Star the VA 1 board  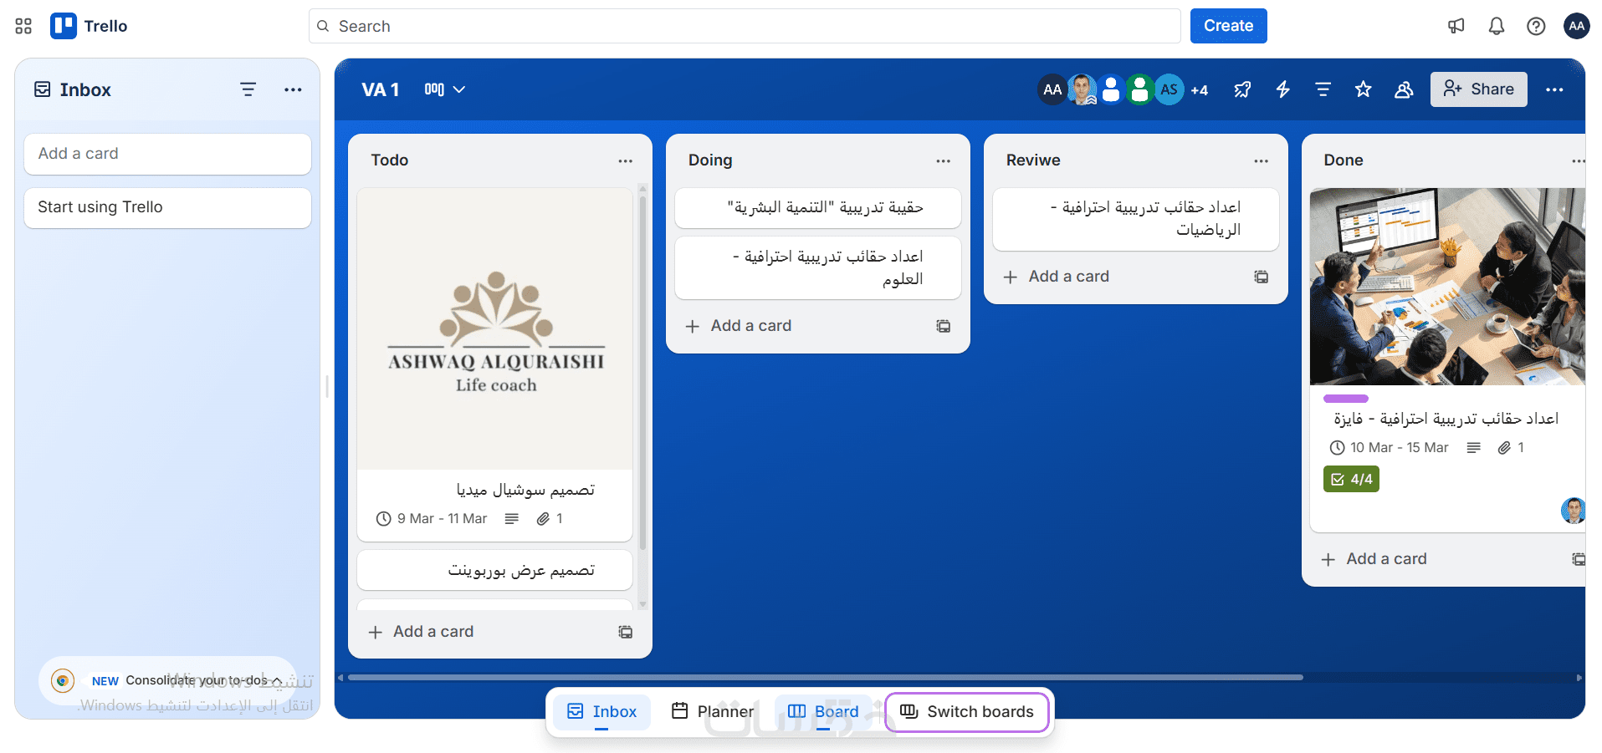[x=1363, y=89]
